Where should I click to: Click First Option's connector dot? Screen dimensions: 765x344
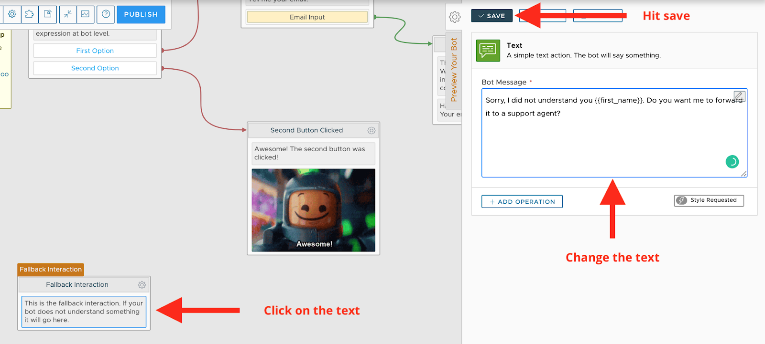click(163, 50)
